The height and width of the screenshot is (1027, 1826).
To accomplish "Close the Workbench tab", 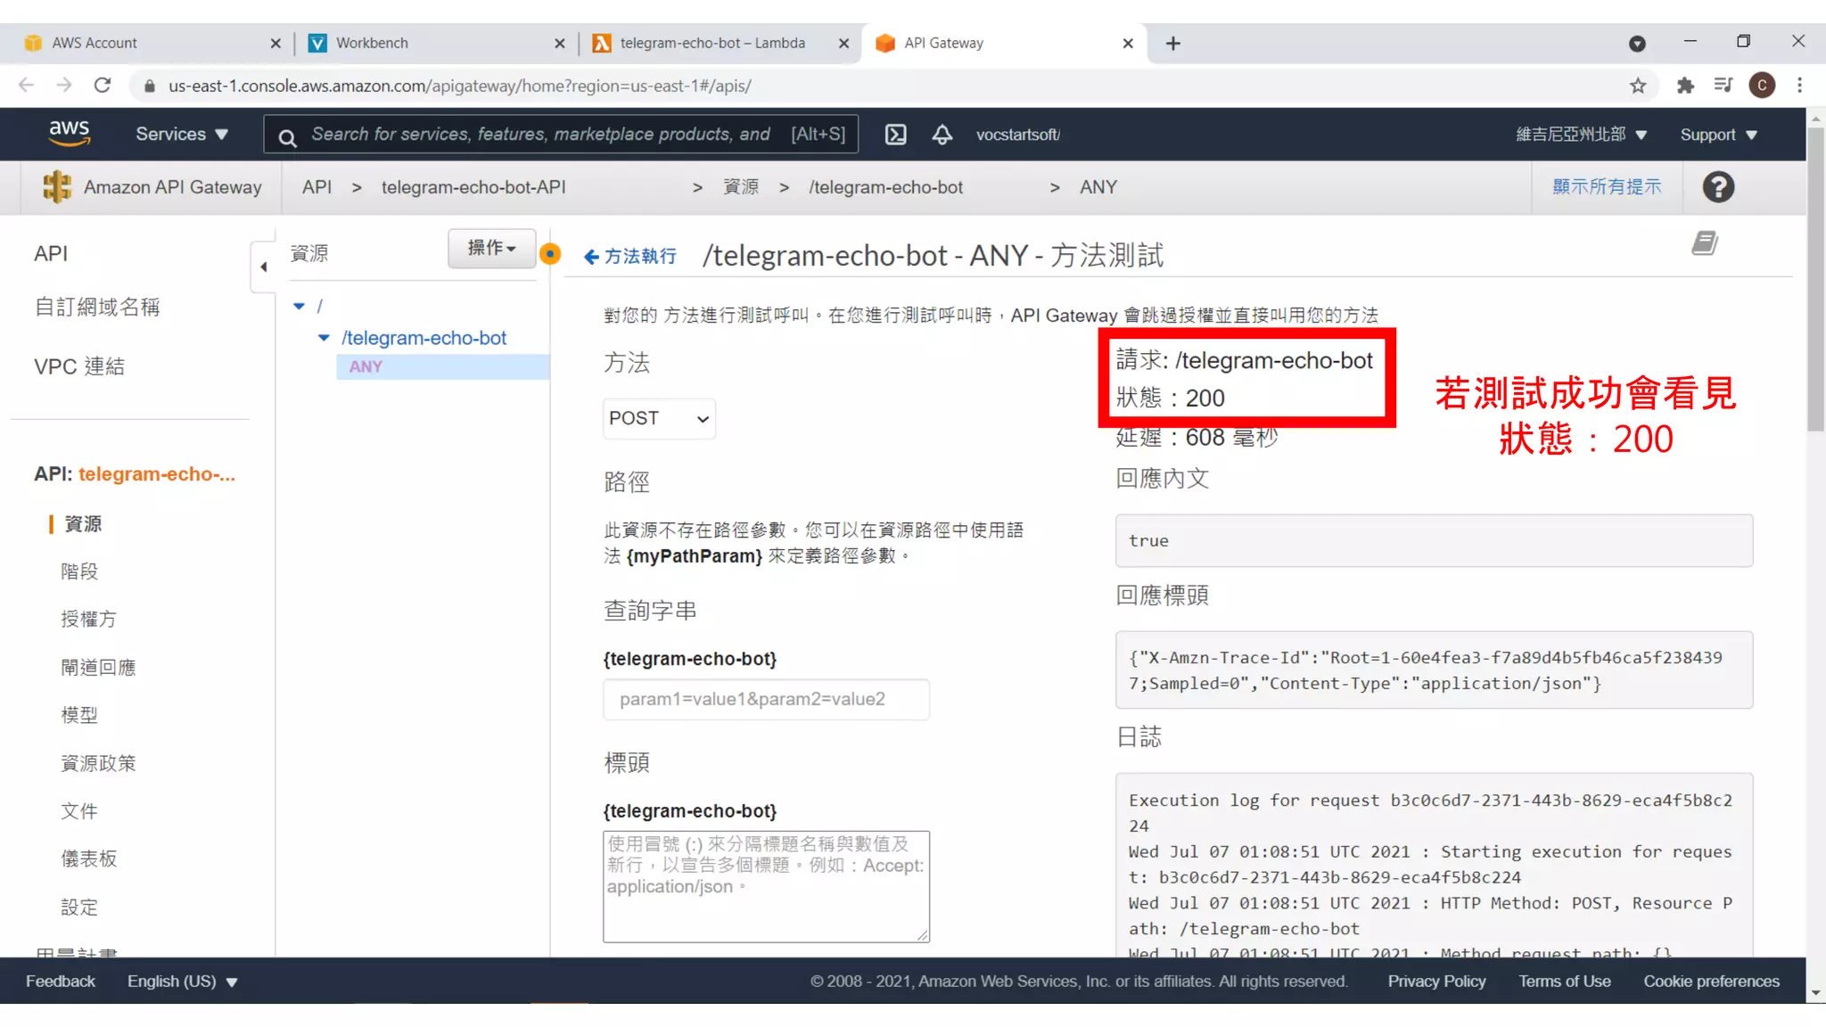I will point(560,43).
